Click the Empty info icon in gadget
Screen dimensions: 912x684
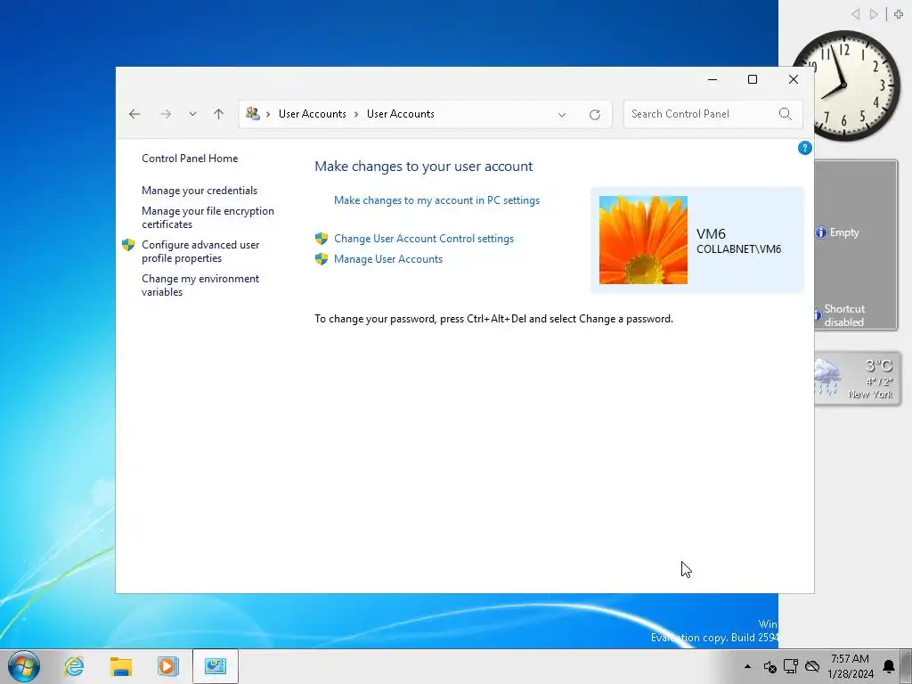[820, 232]
